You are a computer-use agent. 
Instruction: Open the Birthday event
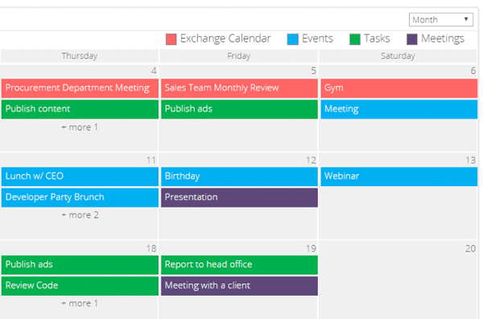[x=239, y=176]
